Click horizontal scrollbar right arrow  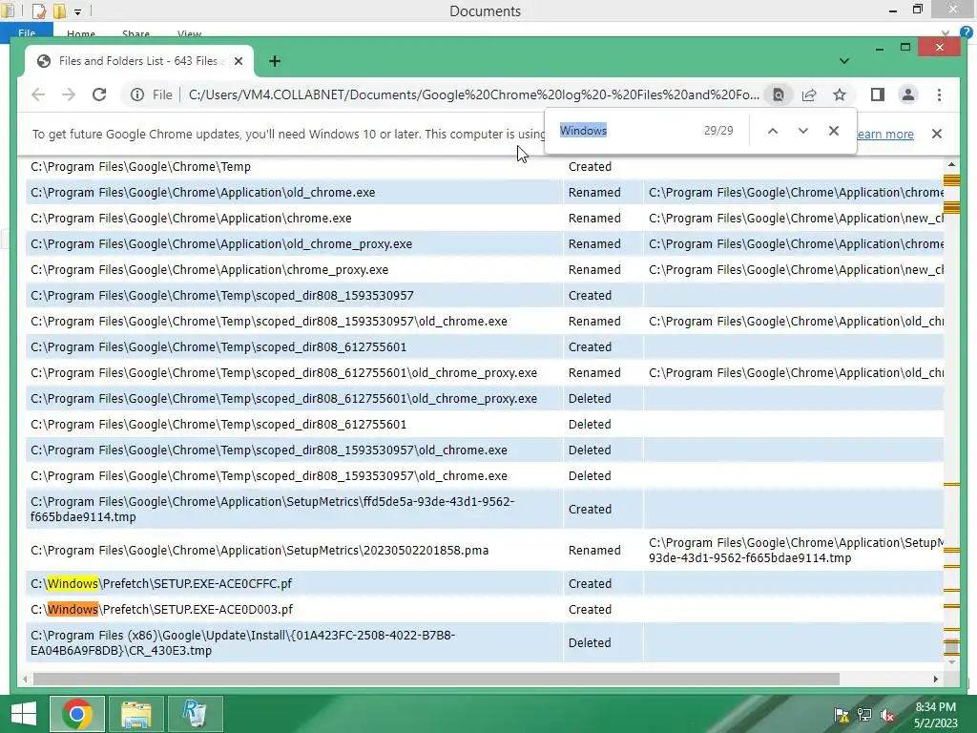click(935, 679)
